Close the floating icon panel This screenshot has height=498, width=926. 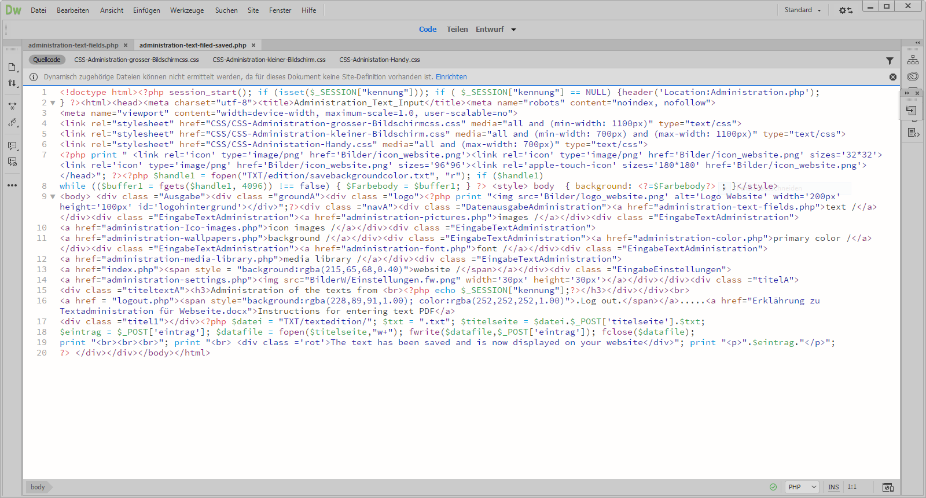917,93
